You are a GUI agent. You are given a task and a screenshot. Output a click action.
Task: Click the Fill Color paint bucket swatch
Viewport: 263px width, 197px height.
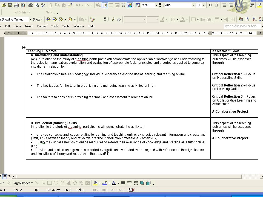click(x=95, y=183)
